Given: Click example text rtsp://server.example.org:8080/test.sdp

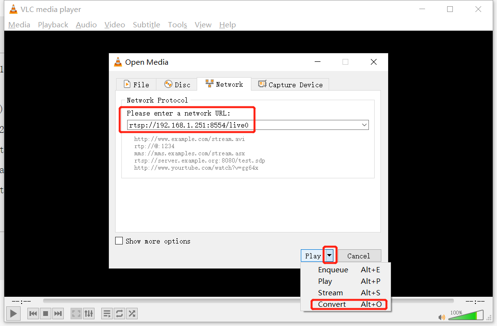Looking at the screenshot, I should click(x=200, y=161).
